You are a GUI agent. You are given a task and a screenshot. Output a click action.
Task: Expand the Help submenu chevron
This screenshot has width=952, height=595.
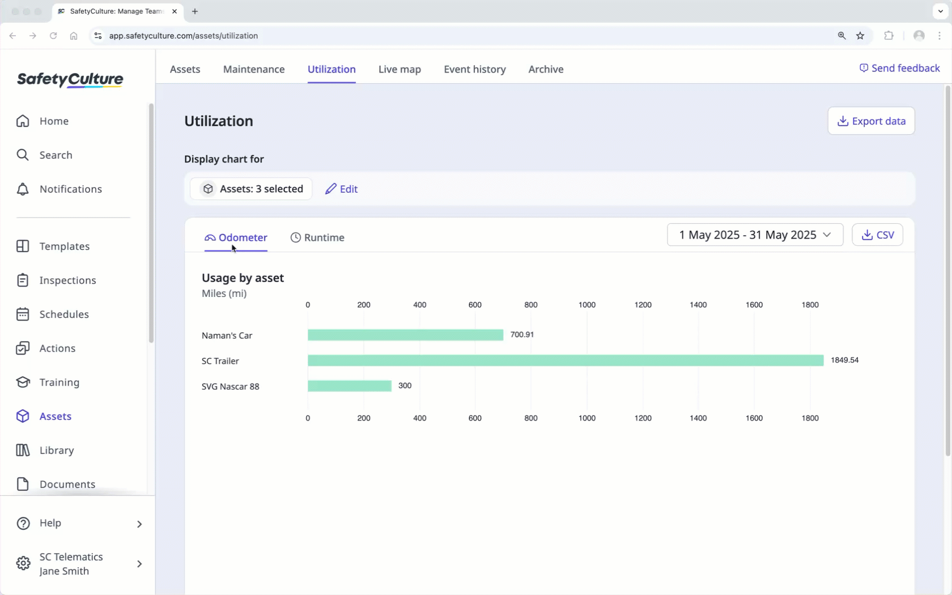point(139,524)
